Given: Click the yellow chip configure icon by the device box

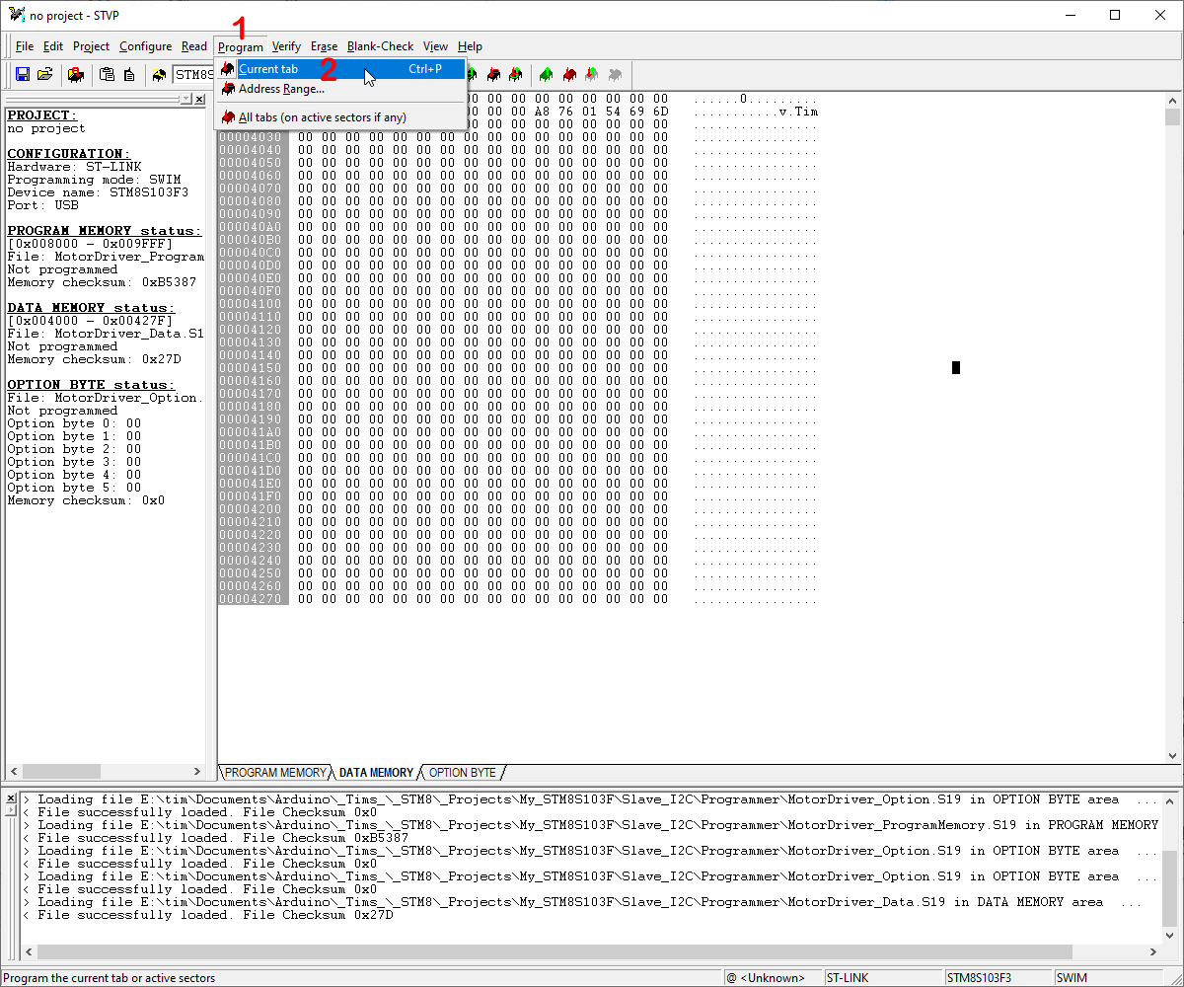Looking at the screenshot, I should pyautogui.click(x=159, y=74).
